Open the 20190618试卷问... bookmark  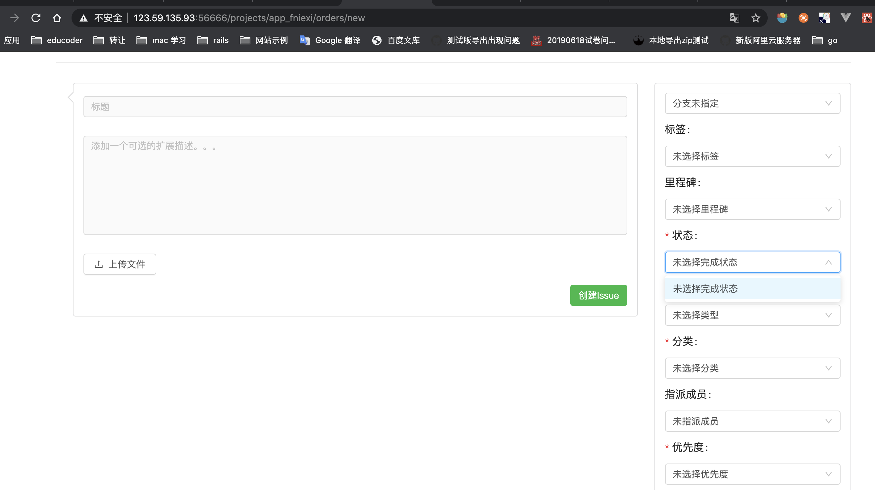point(573,40)
